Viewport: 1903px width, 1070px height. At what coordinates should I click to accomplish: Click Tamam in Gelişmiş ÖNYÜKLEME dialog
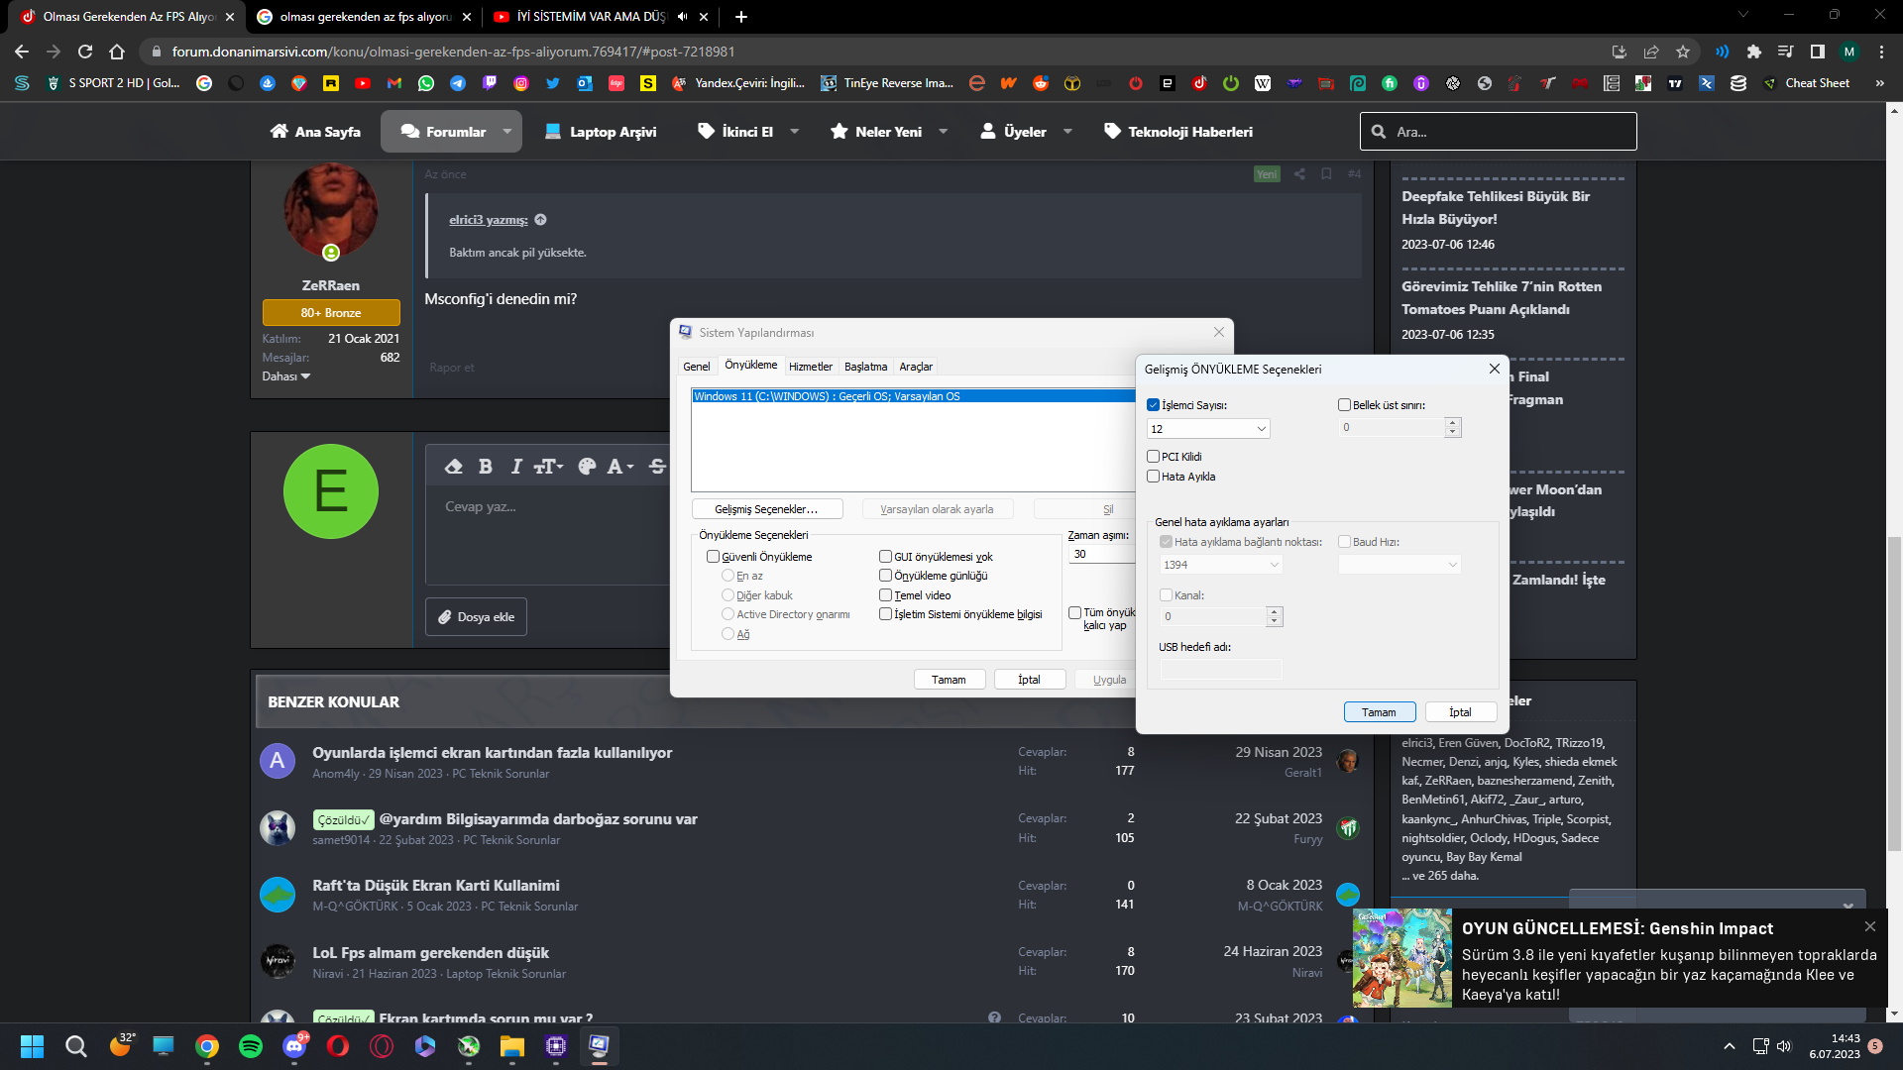1379,712
